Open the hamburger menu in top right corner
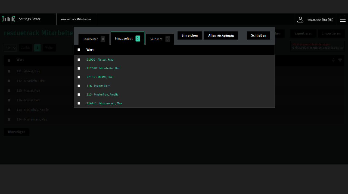This screenshot has height=194, width=348. (x=343, y=19)
